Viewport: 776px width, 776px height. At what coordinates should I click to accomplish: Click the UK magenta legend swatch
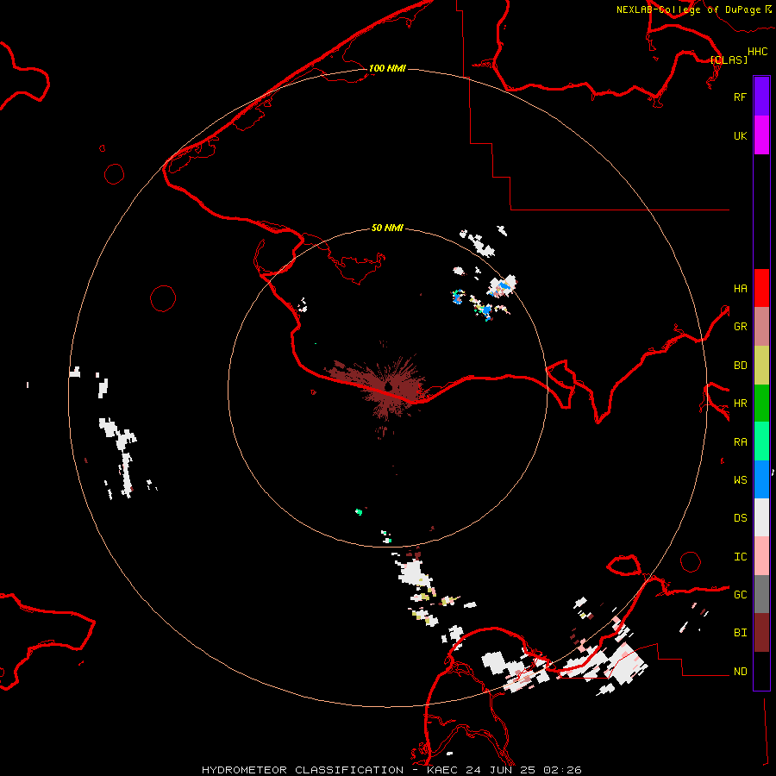761,135
